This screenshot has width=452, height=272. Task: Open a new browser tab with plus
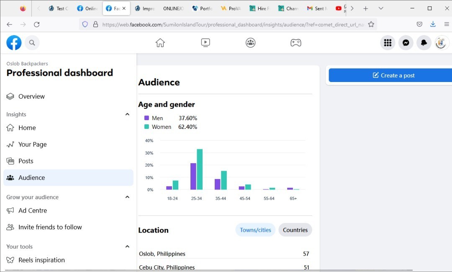click(365, 8)
